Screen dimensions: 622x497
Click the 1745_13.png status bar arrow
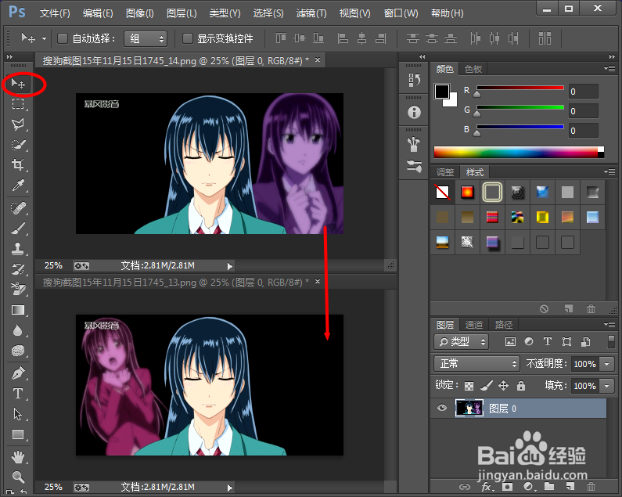click(x=229, y=488)
